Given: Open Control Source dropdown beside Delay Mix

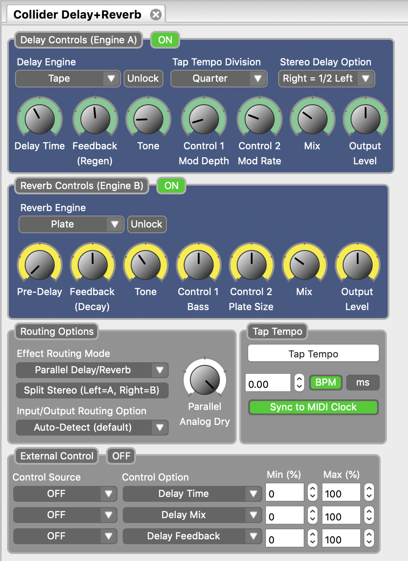Looking at the screenshot, I should pos(65,515).
